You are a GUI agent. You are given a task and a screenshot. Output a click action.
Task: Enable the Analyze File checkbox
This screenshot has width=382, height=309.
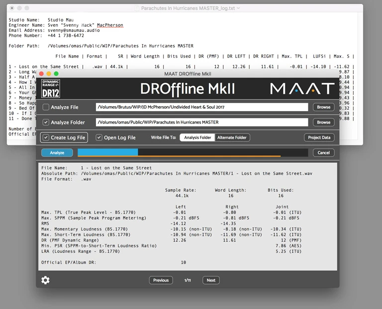click(x=46, y=107)
